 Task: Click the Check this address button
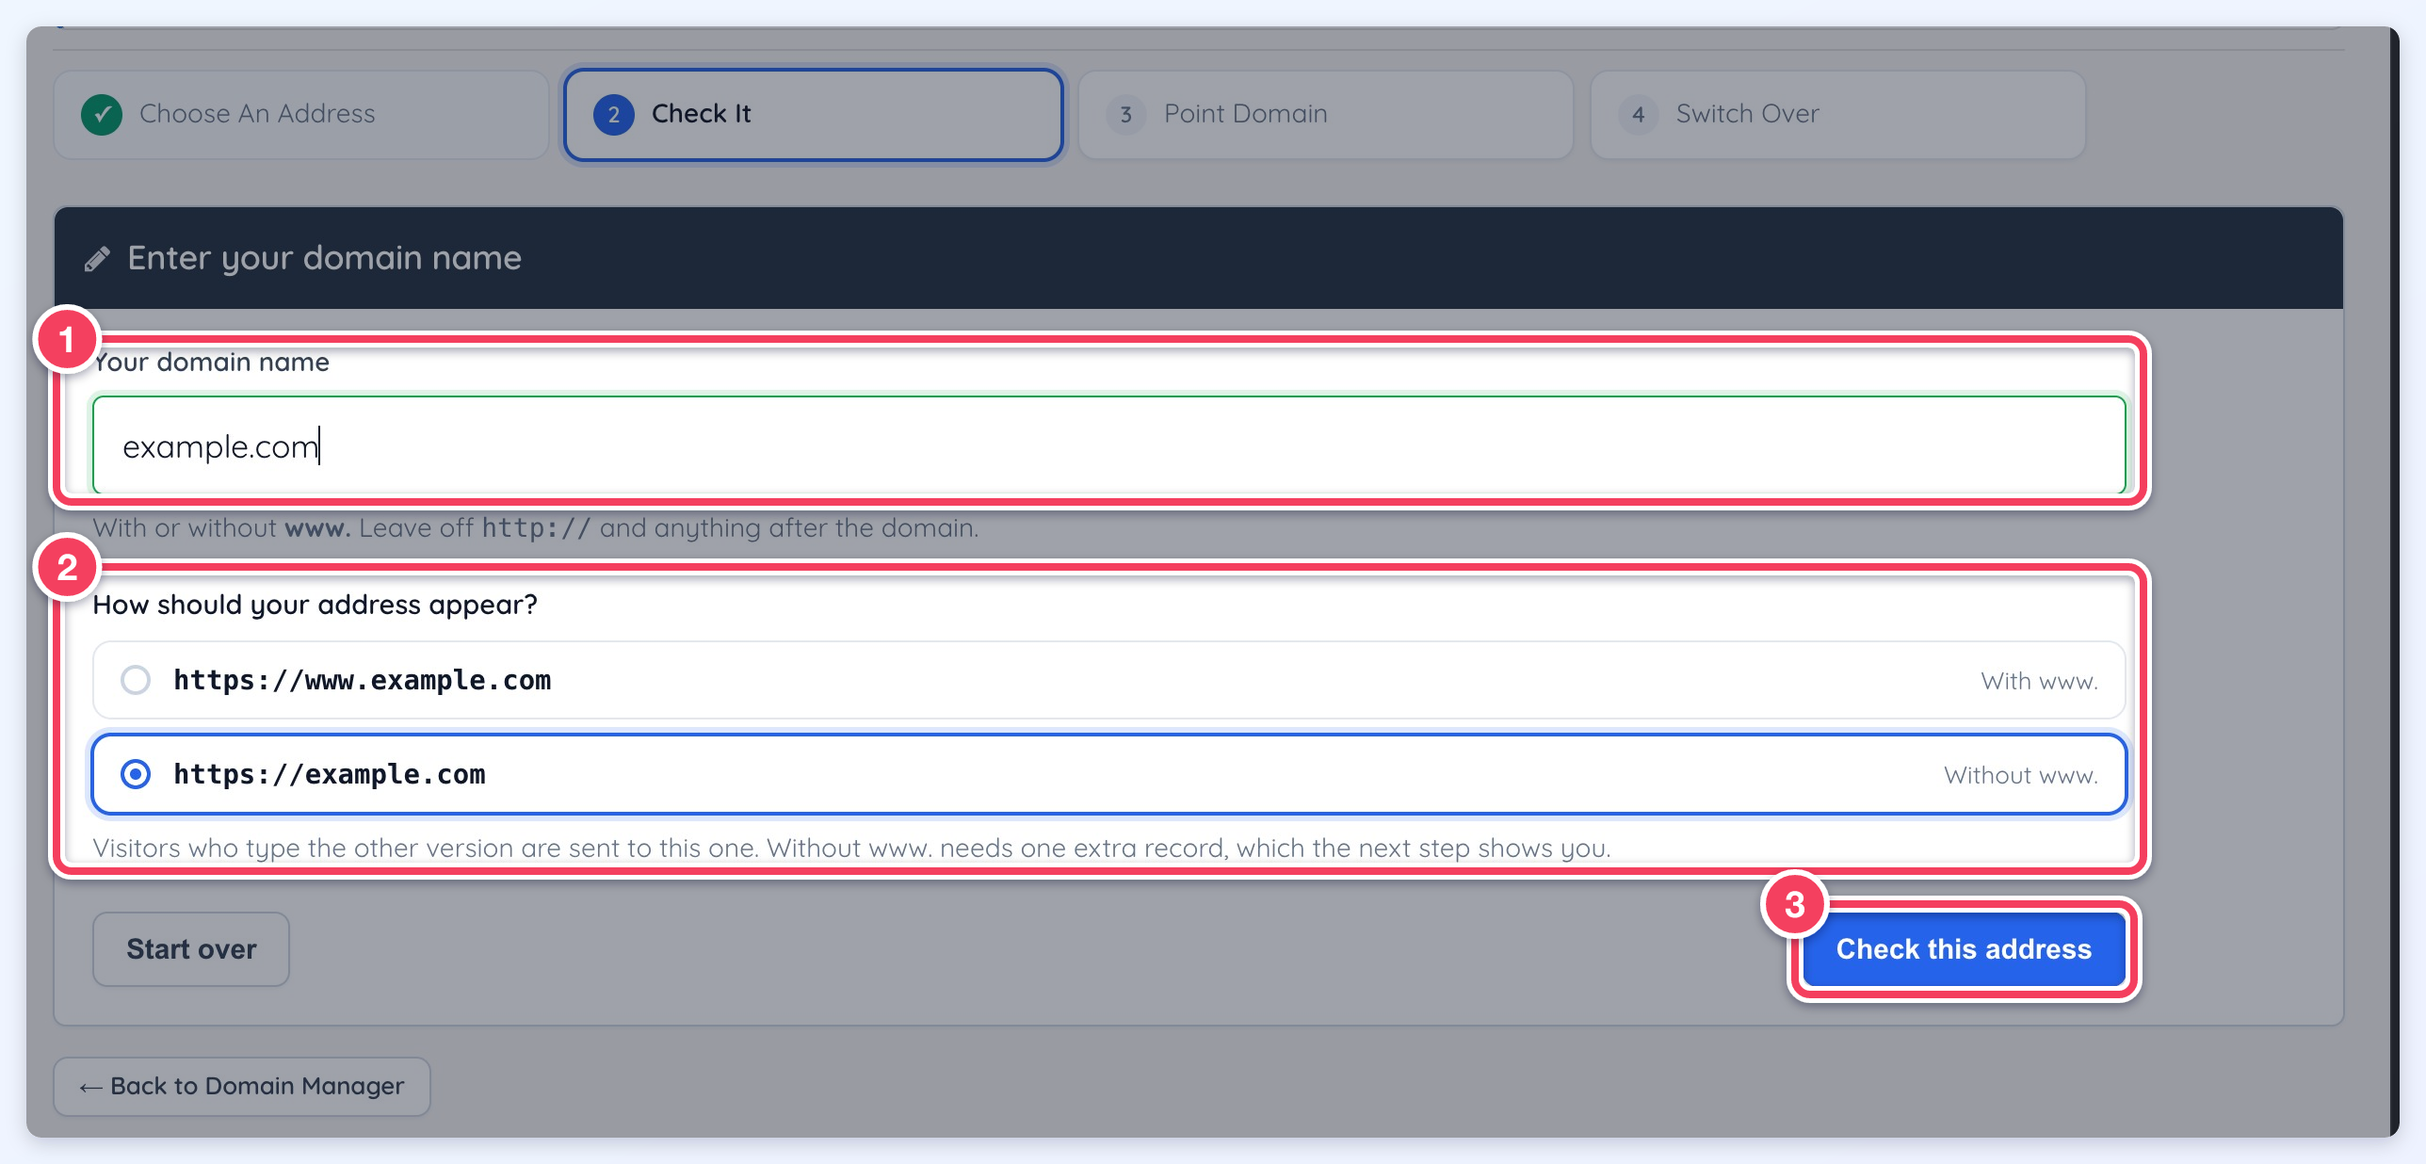point(1964,948)
